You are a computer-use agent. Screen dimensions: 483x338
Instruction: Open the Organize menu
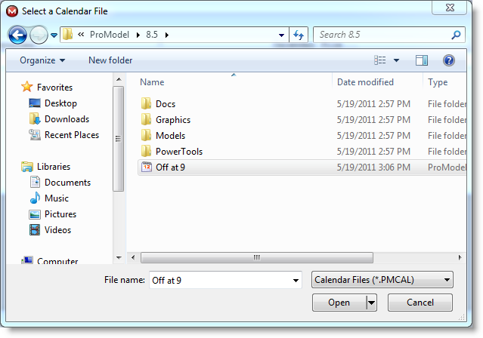42,60
